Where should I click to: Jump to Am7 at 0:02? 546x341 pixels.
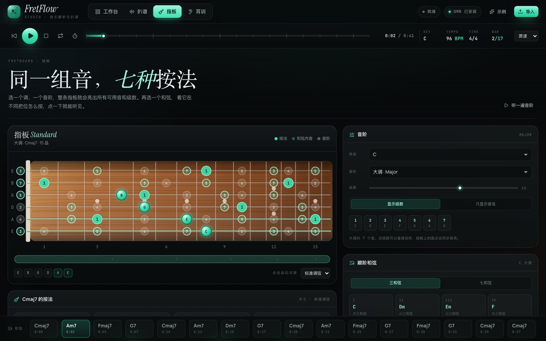click(76, 329)
